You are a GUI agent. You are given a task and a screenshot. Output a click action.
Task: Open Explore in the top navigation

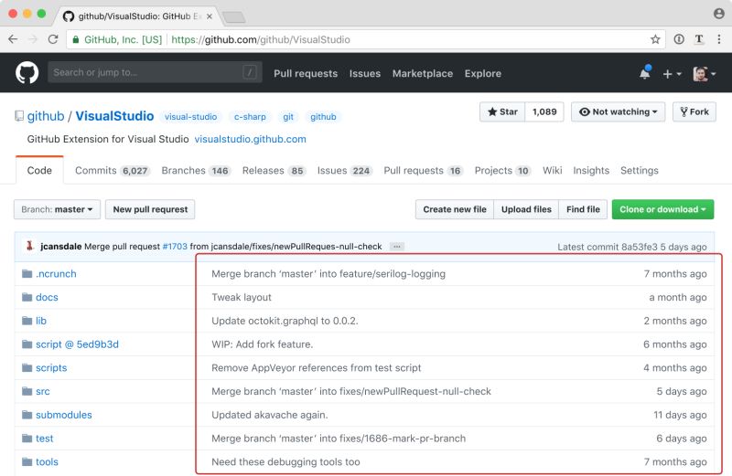(x=483, y=74)
